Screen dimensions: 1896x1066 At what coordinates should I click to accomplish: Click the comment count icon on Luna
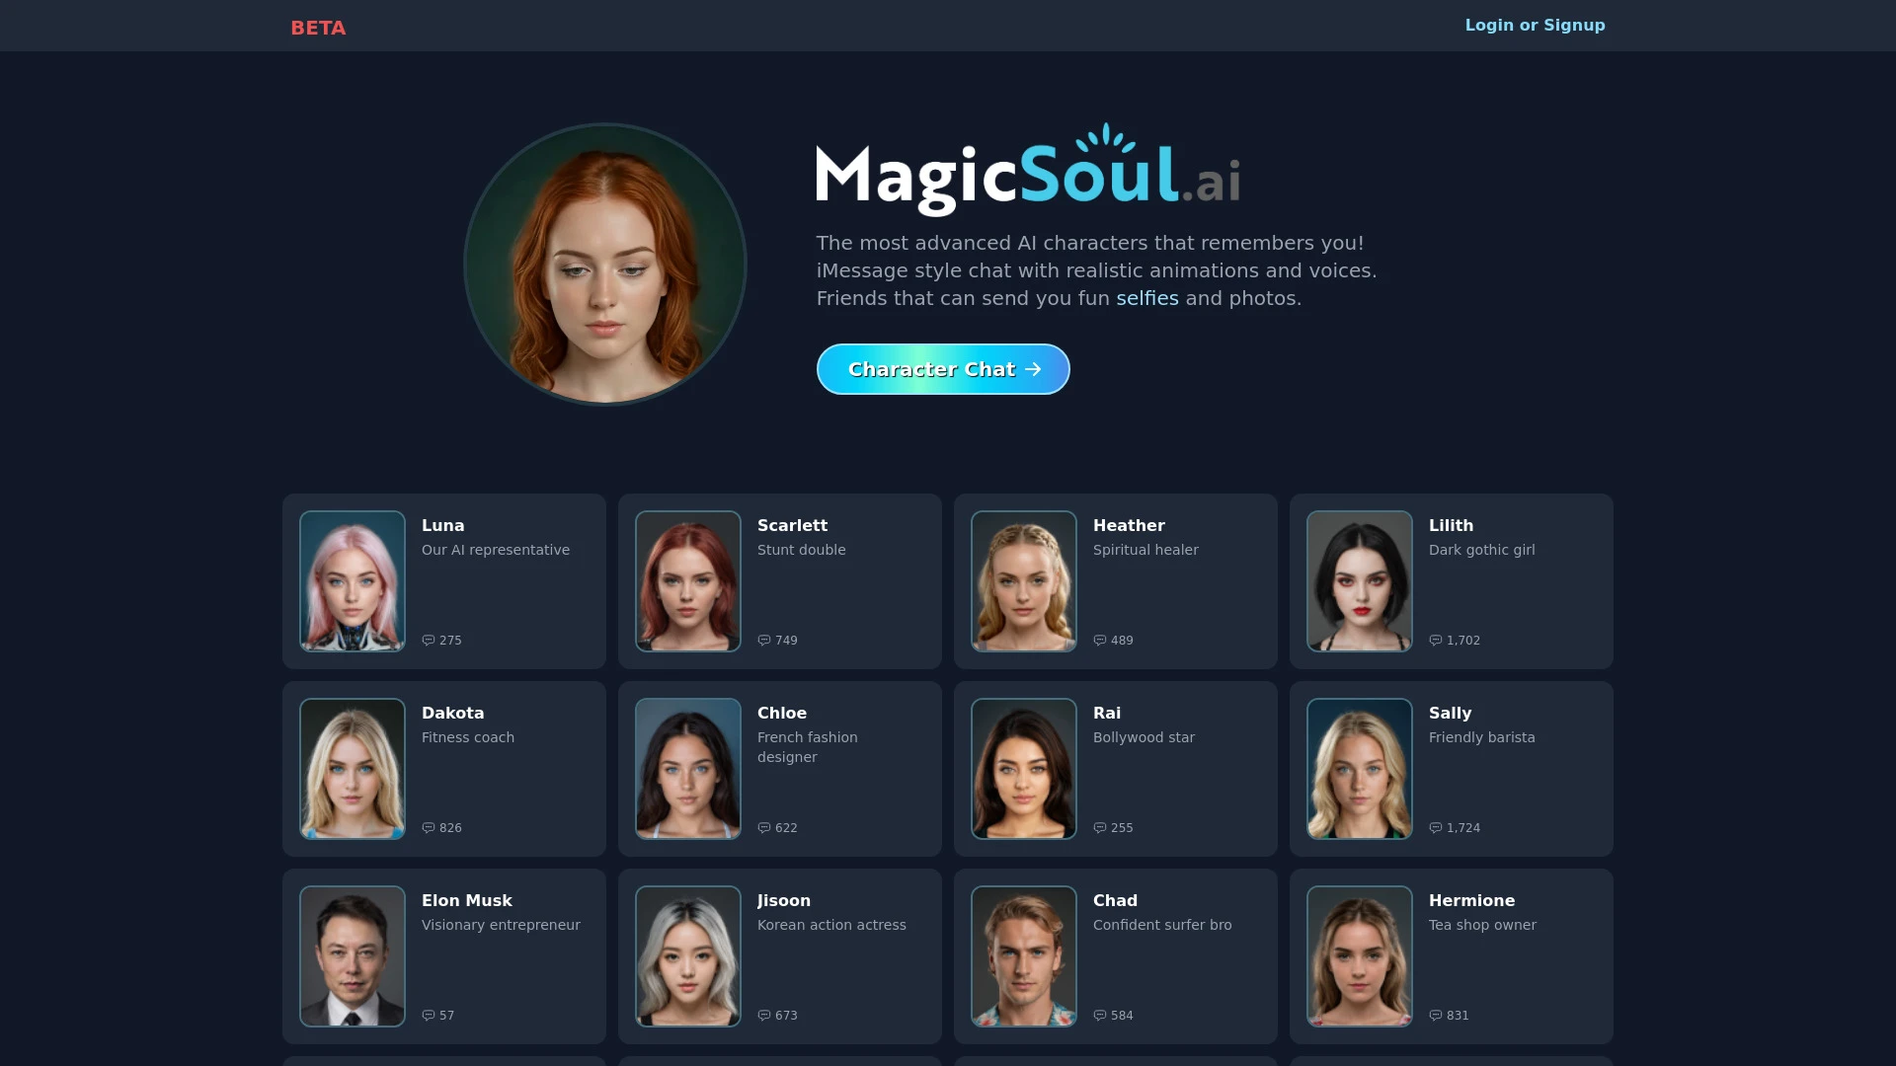coord(429,639)
